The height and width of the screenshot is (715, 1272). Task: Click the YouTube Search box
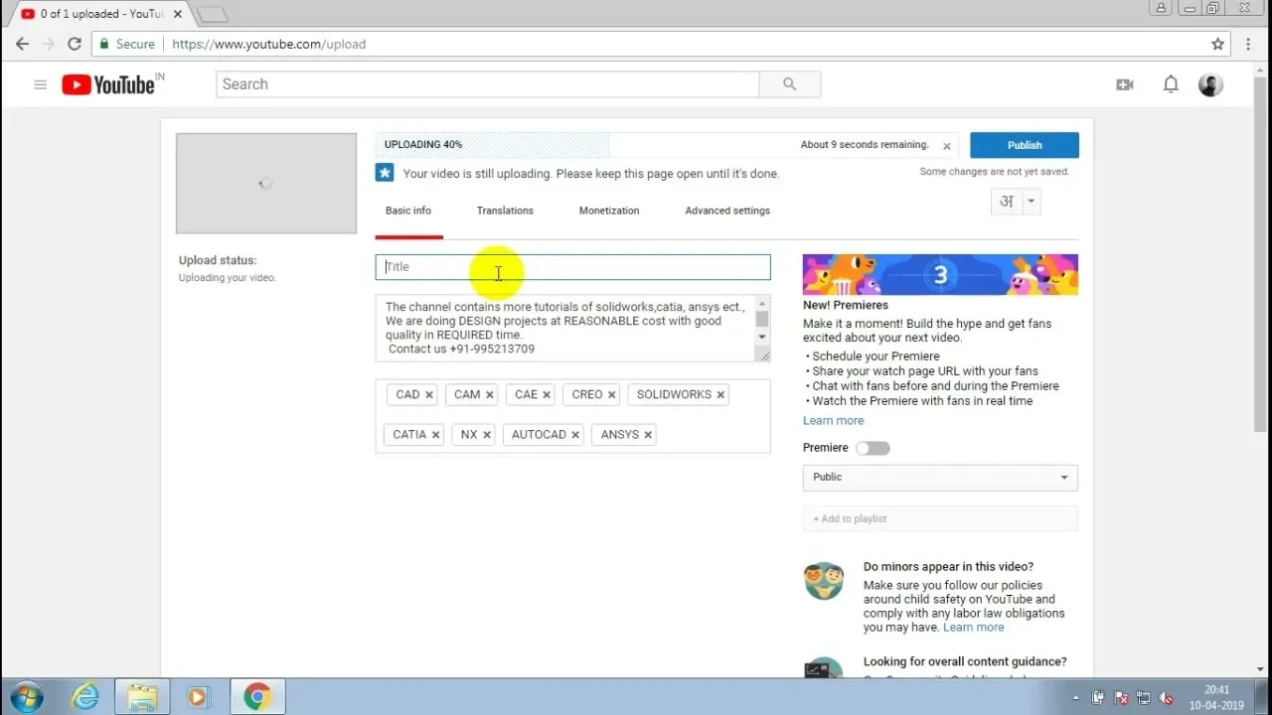(487, 84)
